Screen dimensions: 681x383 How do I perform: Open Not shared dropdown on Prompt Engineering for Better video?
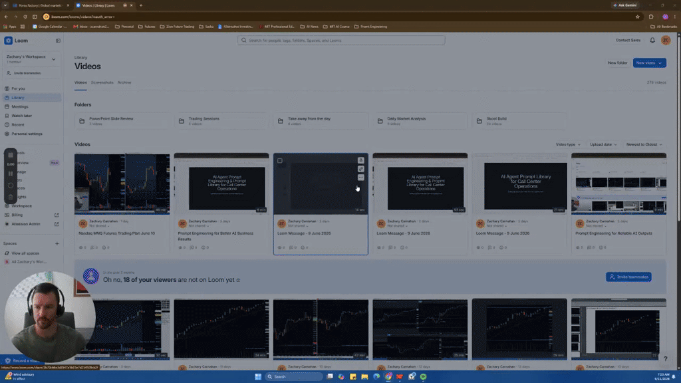[198, 226]
